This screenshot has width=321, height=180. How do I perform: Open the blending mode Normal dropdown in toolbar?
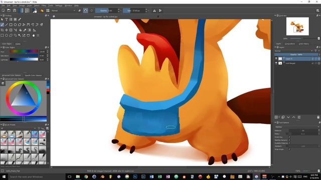point(63,10)
